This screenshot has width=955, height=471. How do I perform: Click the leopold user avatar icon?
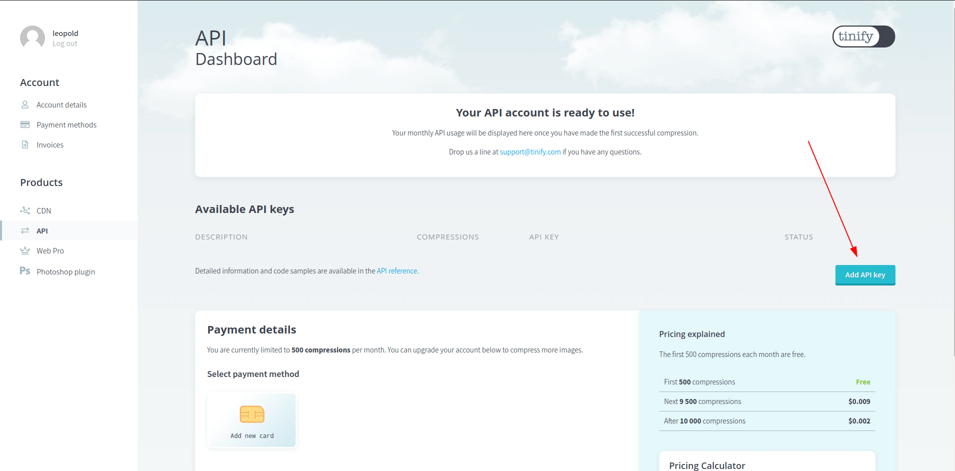33,38
